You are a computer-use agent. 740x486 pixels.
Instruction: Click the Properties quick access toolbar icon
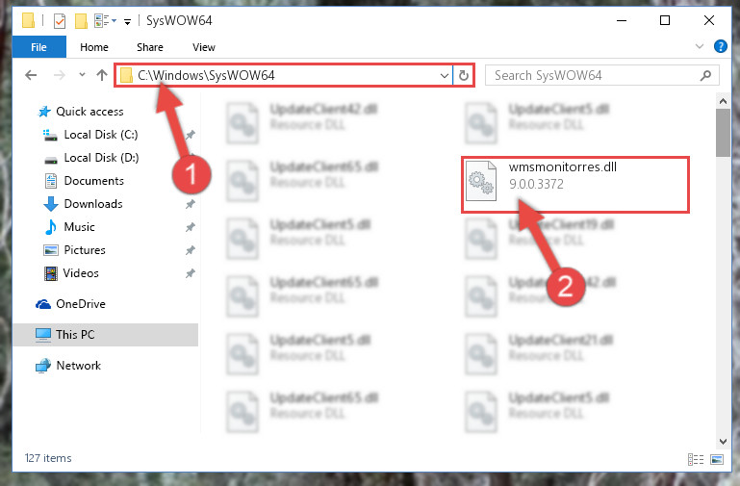pos(60,21)
